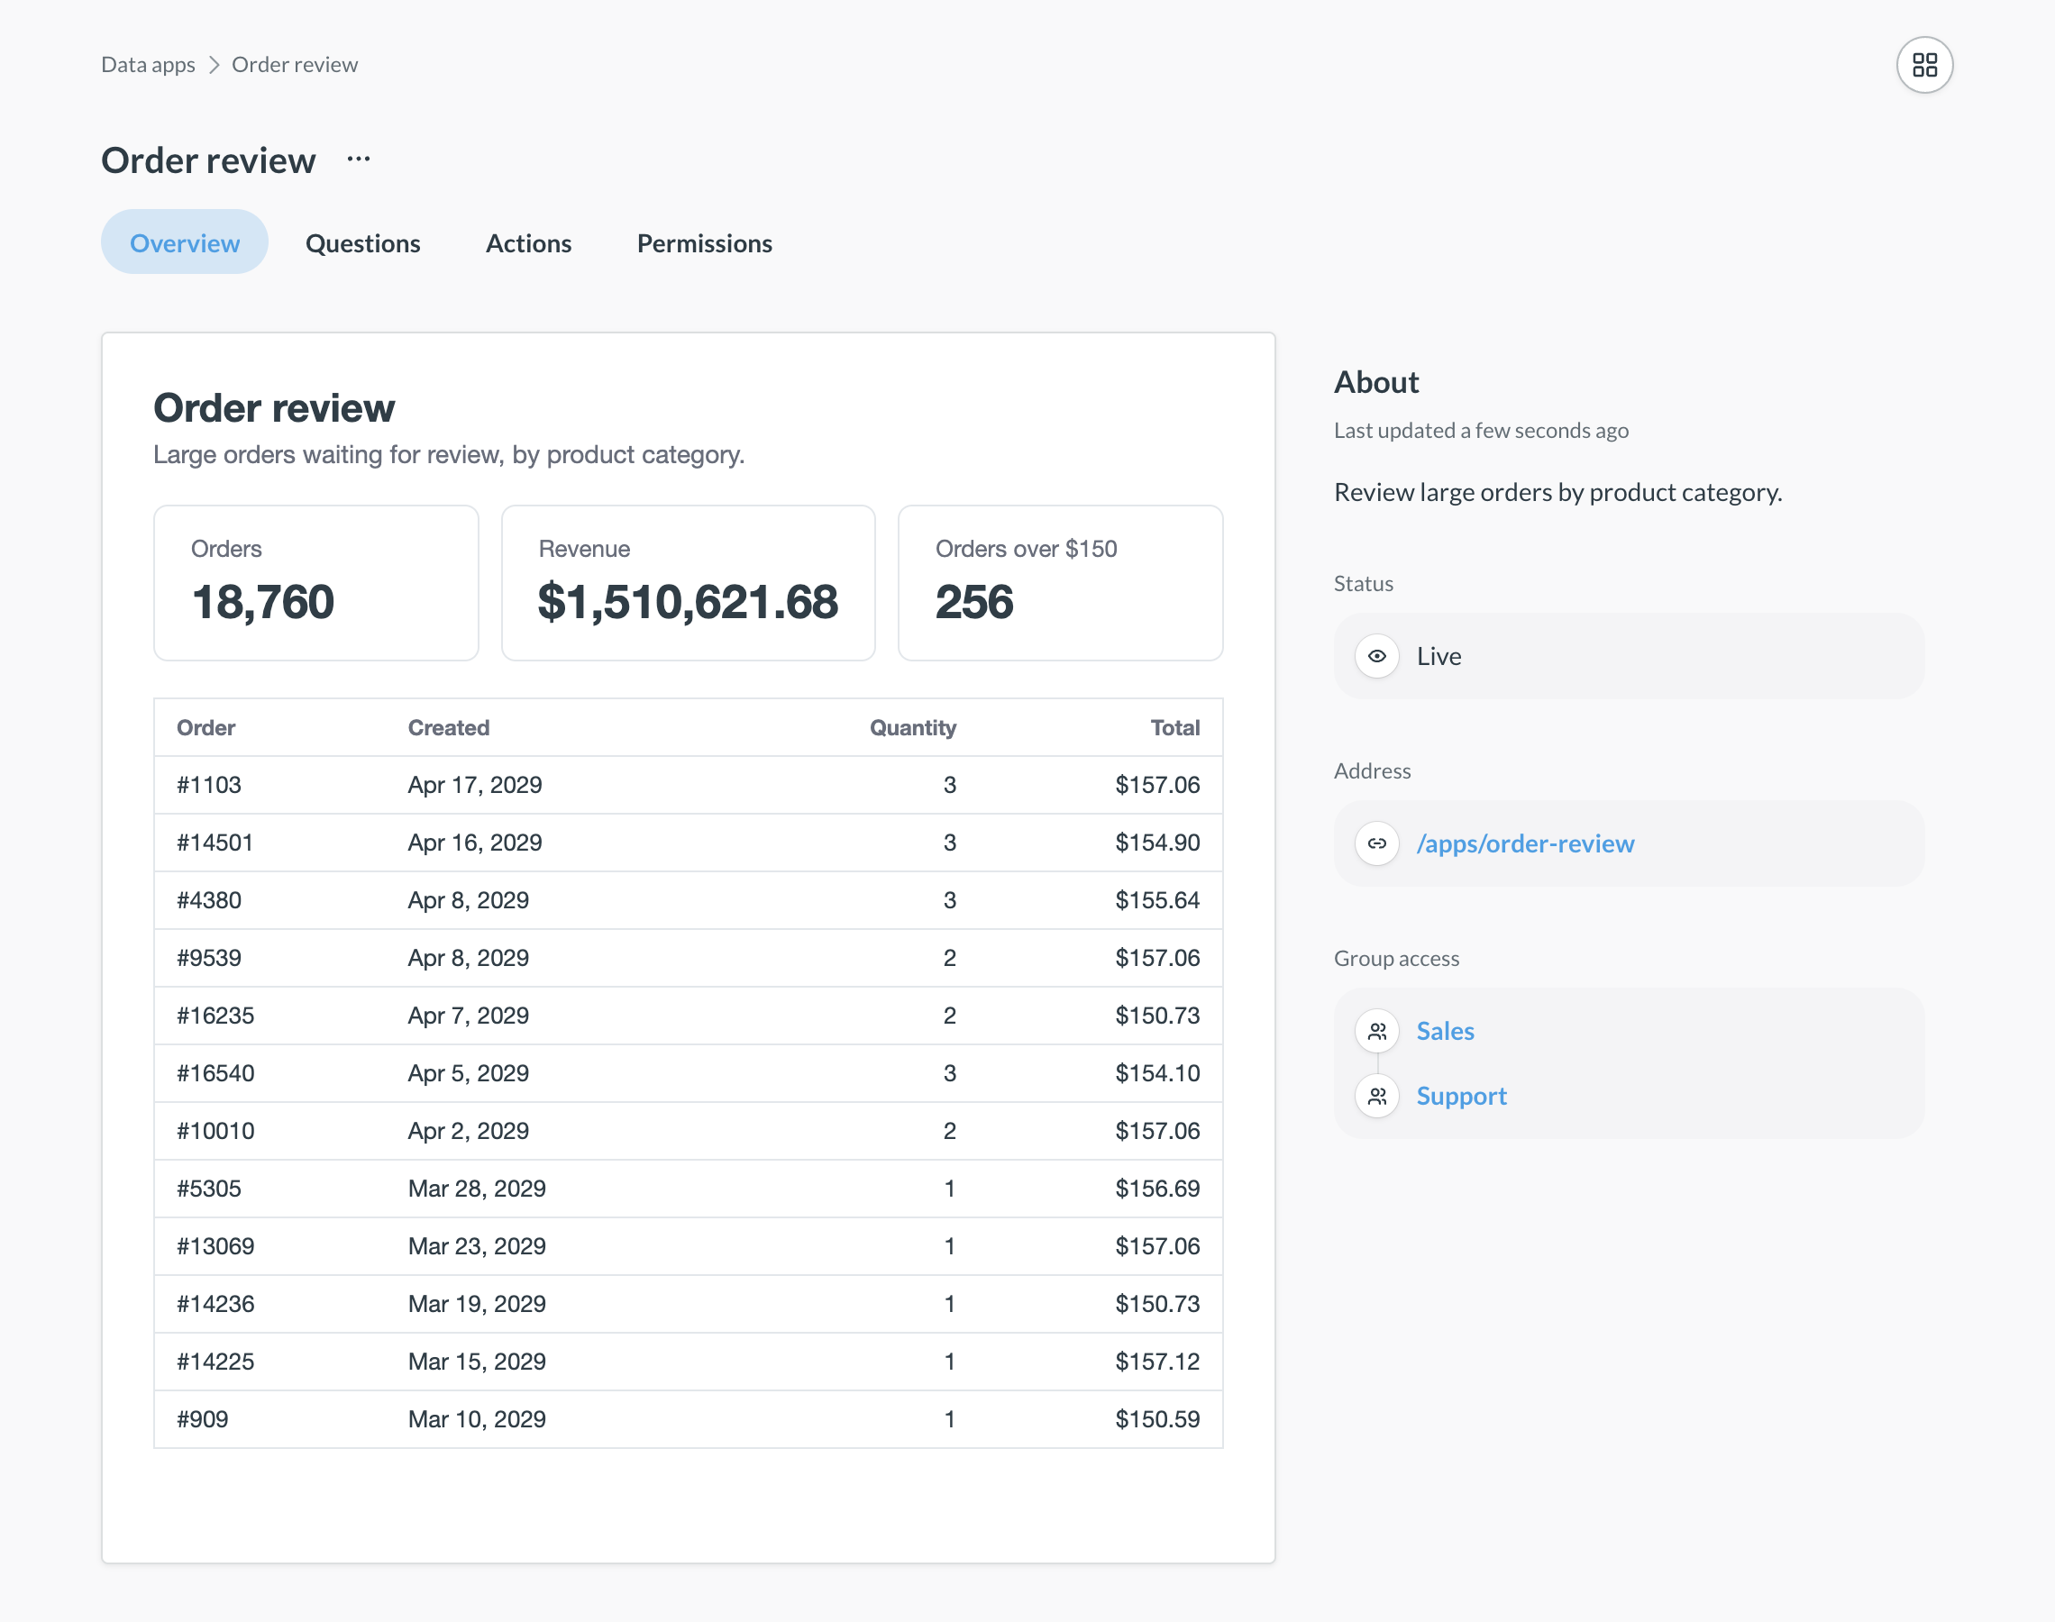The width and height of the screenshot is (2055, 1622).
Task: Switch to the Overview tab
Action: (184, 243)
